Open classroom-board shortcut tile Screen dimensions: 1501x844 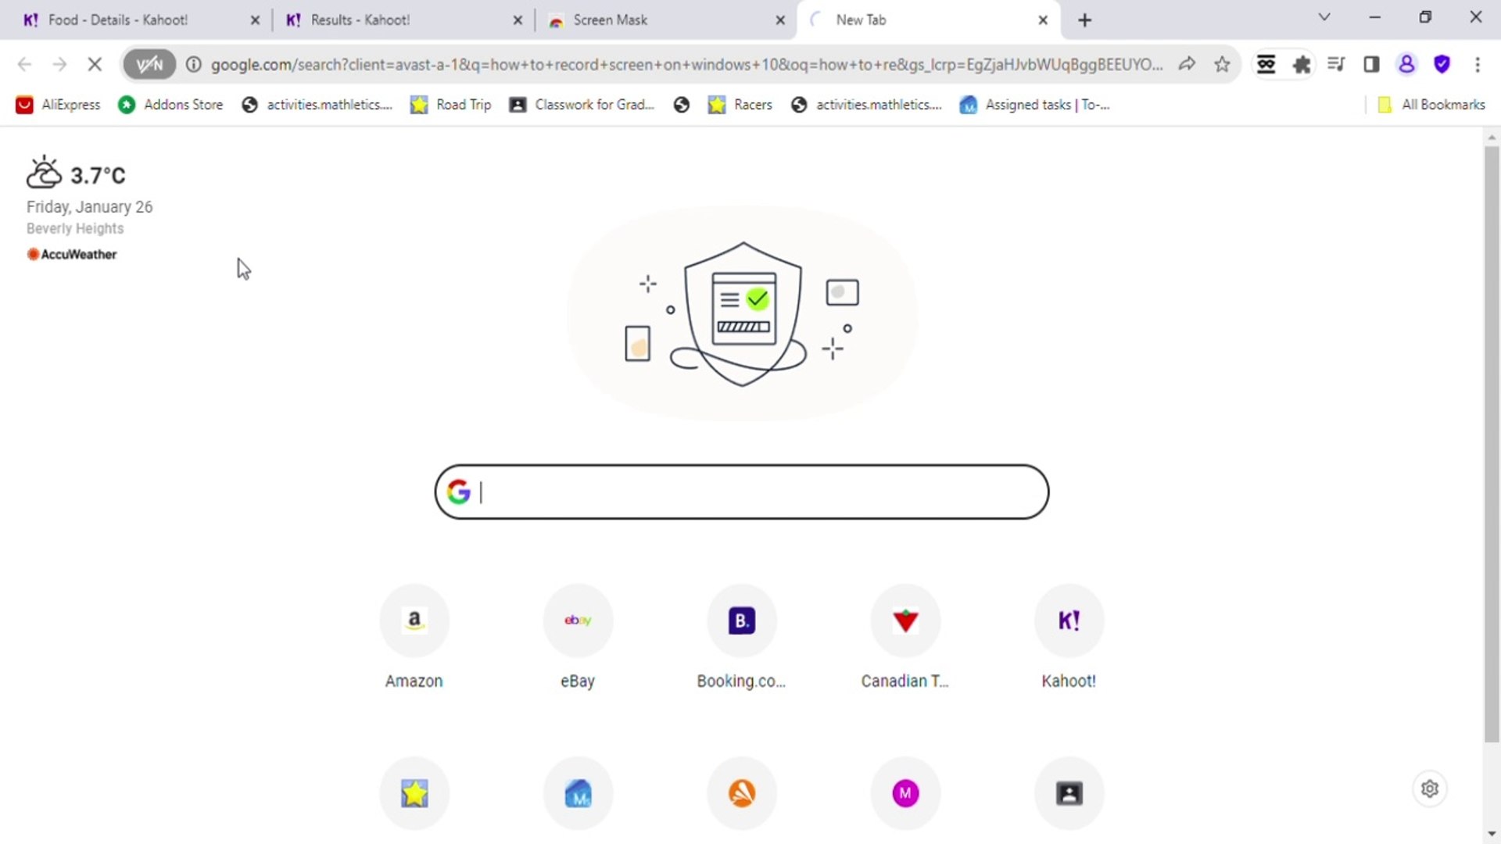pyautogui.click(x=1069, y=793)
